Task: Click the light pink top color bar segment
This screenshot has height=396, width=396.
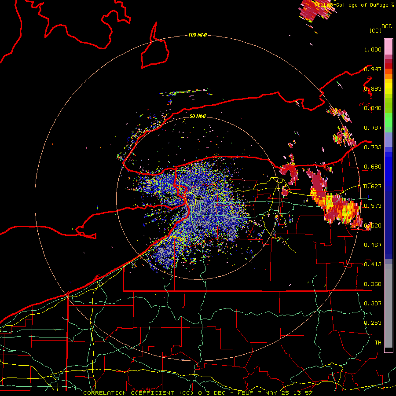Action: (389, 47)
